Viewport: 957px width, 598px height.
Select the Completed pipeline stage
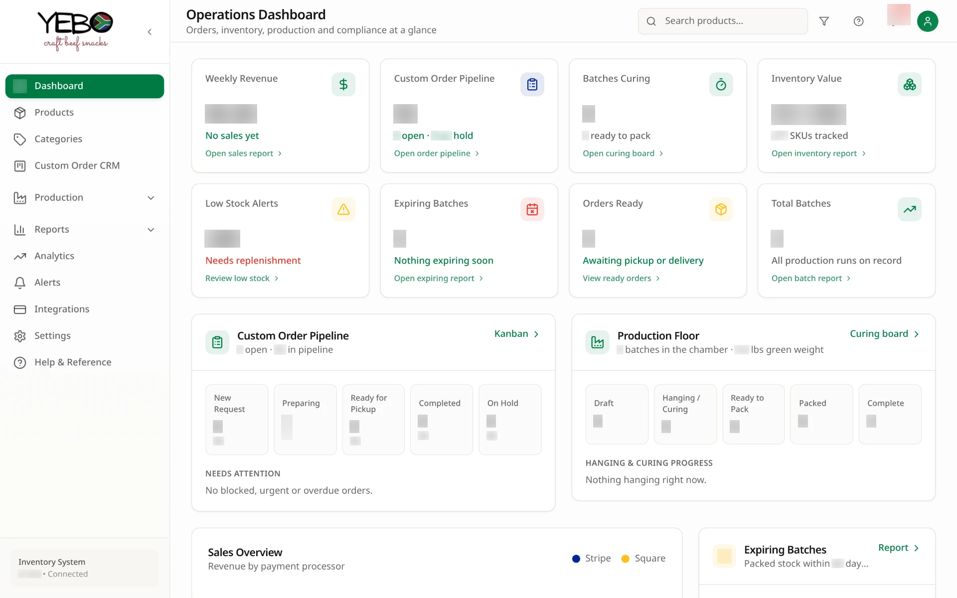442,420
